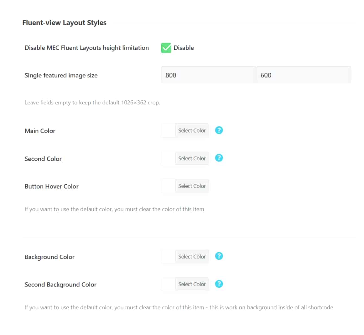
Task: Click the featured image height field (600)
Action: pyautogui.click(x=303, y=75)
